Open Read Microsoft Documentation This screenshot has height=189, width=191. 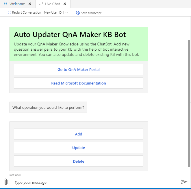(x=79, y=83)
